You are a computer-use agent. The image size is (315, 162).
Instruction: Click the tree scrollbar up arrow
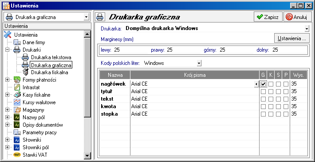(x=87, y=34)
